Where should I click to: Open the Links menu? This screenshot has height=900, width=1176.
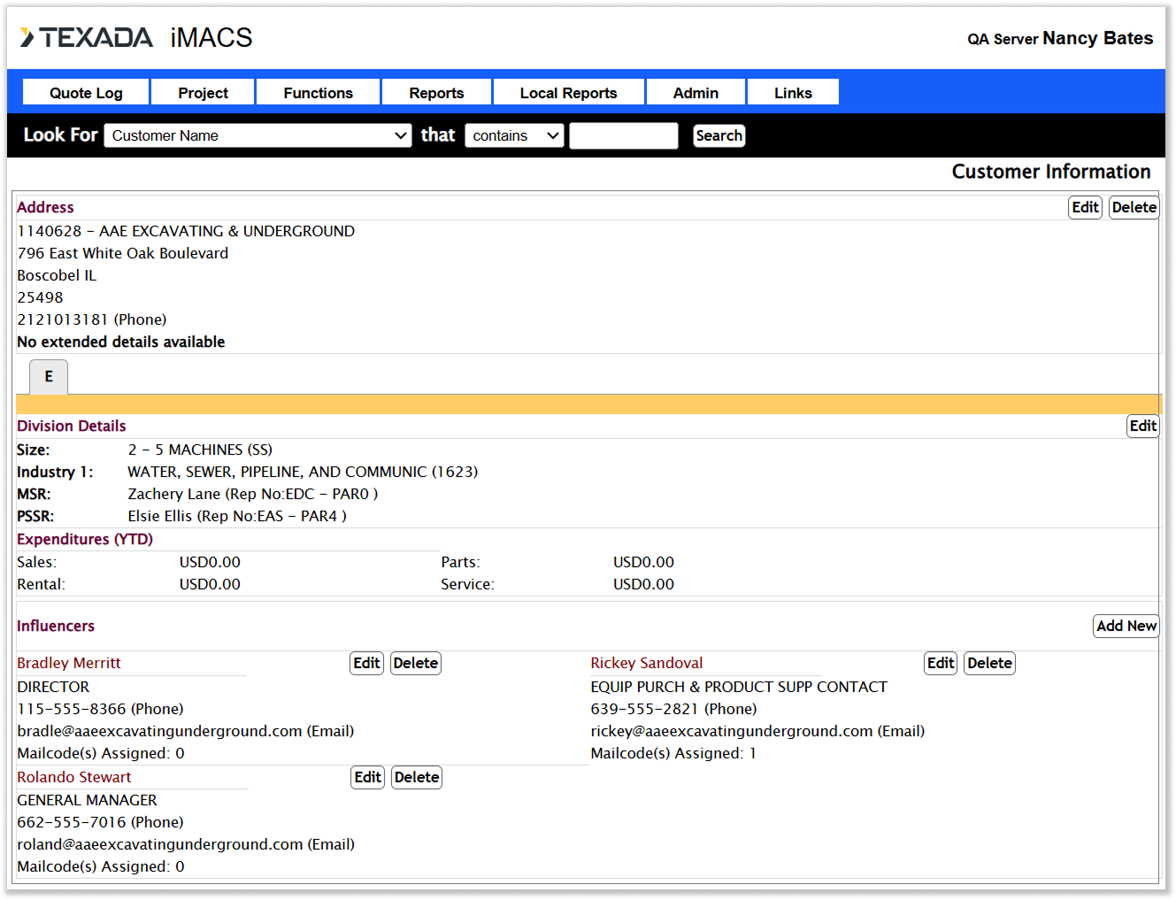[x=793, y=93]
